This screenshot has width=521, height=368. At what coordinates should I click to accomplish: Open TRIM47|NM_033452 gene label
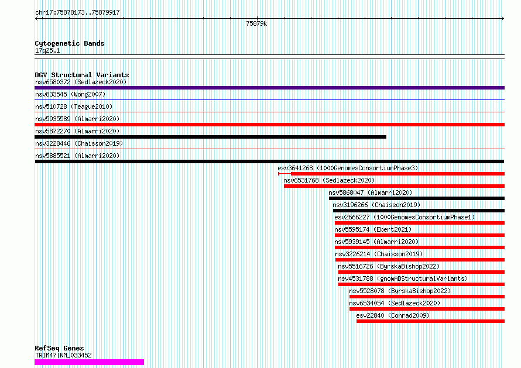(x=63, y=355)
